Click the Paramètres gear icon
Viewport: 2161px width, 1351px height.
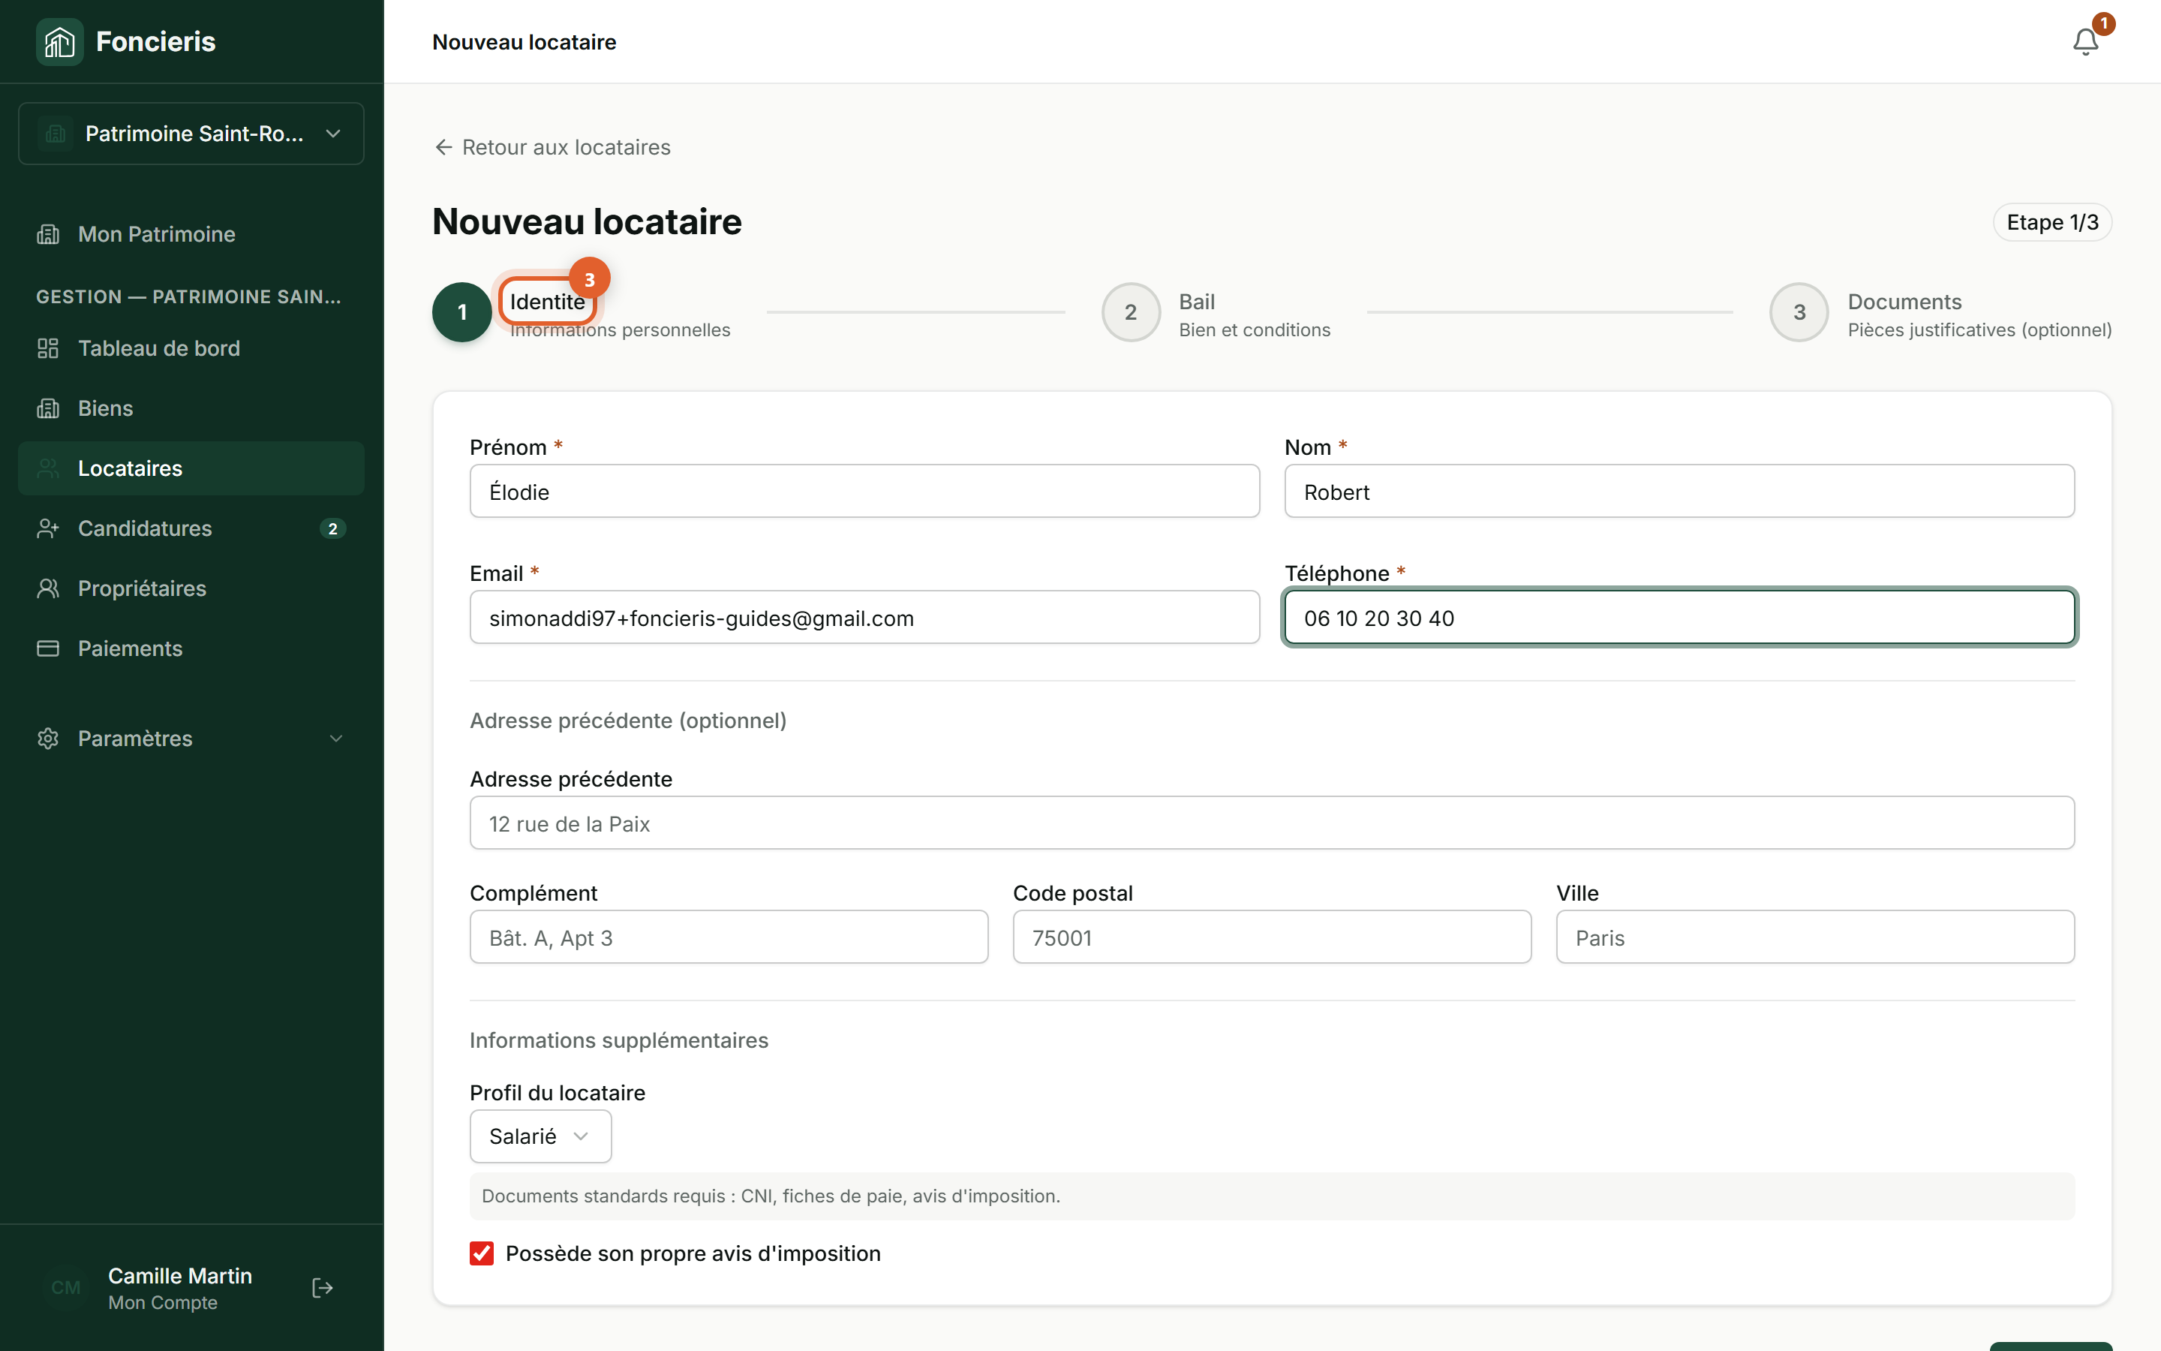click(48, 738)
